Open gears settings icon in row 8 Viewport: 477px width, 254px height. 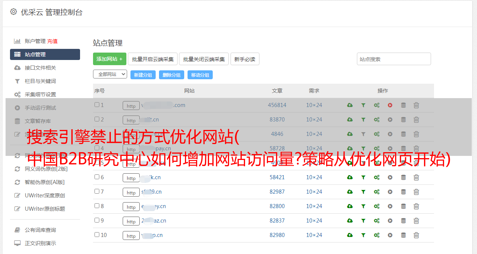(377, 206)
